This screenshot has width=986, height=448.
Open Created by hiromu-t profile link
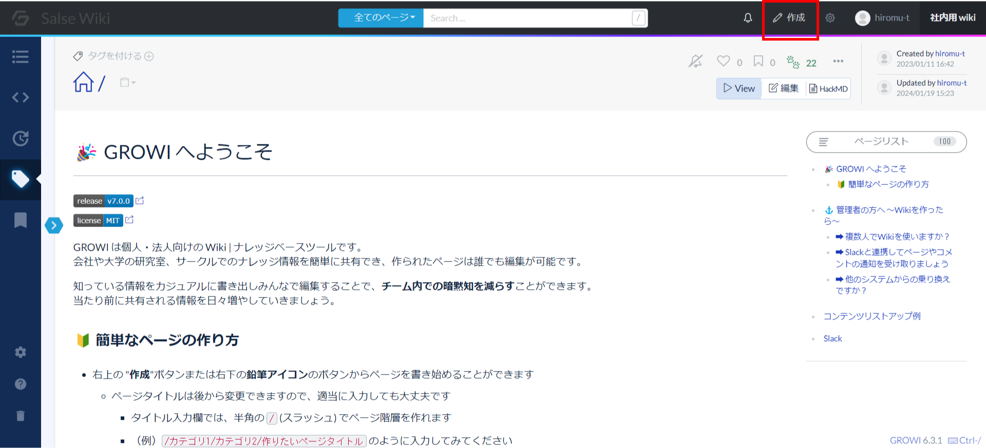[x=950, y=53]
